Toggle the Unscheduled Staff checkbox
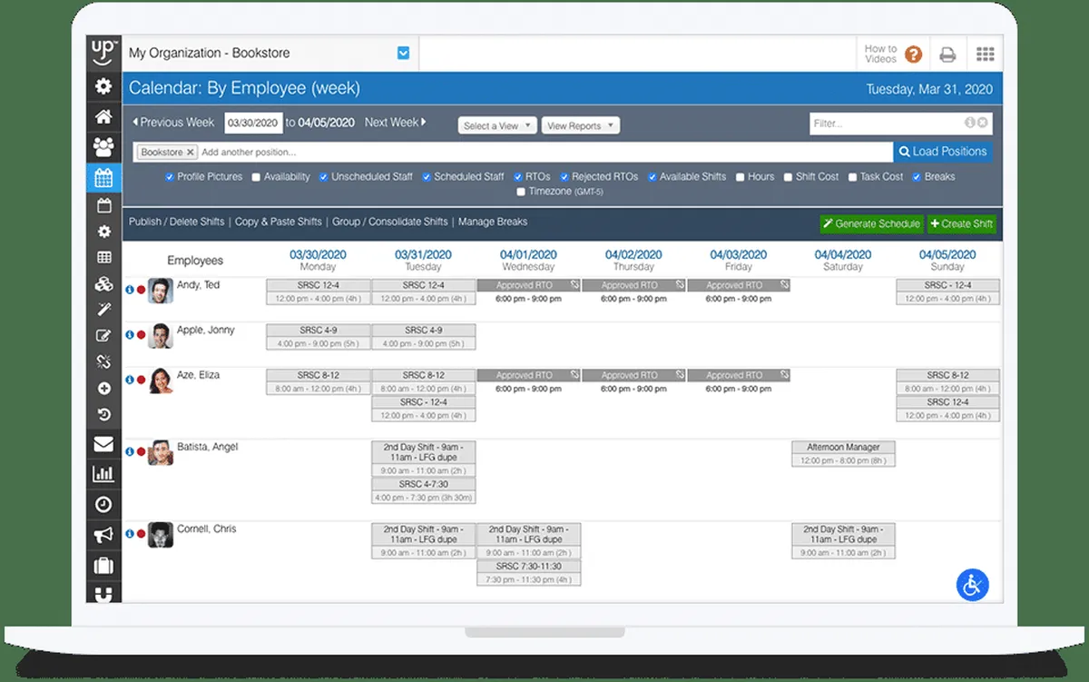This screenshot has height=682, width=1089. click(324, 177)
